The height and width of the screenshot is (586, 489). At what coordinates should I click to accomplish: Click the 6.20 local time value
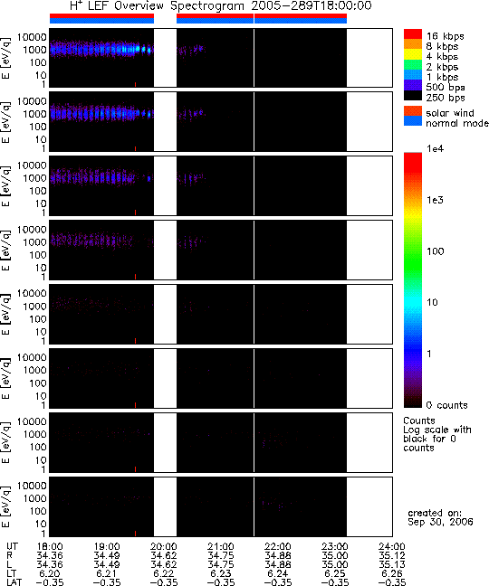(50, 573)
